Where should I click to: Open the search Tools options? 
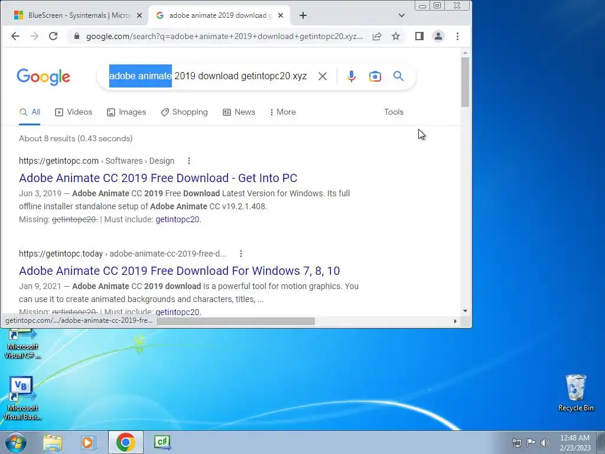pyautogui.click(x=393, y=112)
